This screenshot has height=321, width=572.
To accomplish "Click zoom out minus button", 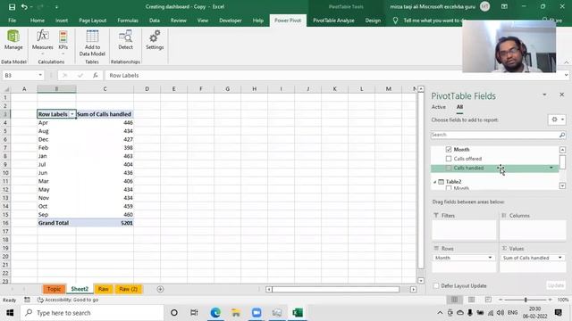I will coord(500,300).
